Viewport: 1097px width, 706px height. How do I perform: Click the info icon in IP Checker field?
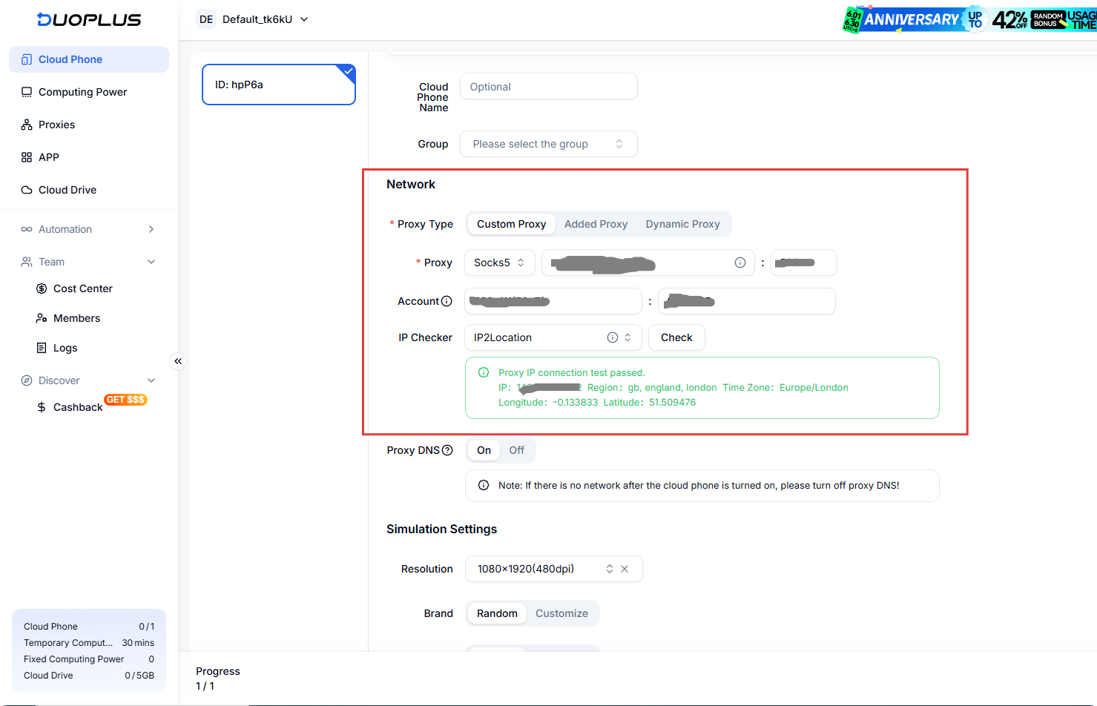(x=613, y=337)
